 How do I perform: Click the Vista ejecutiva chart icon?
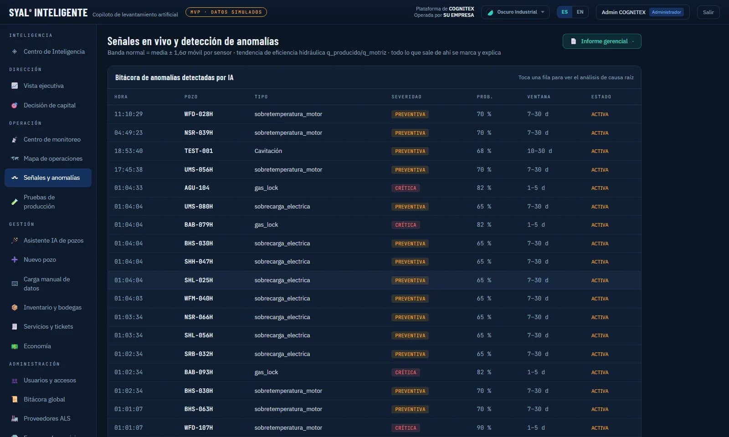click(15, 86)
